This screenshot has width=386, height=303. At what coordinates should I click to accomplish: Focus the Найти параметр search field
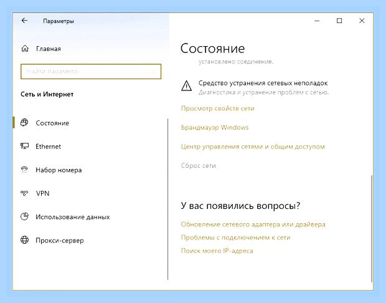(91, 72)
